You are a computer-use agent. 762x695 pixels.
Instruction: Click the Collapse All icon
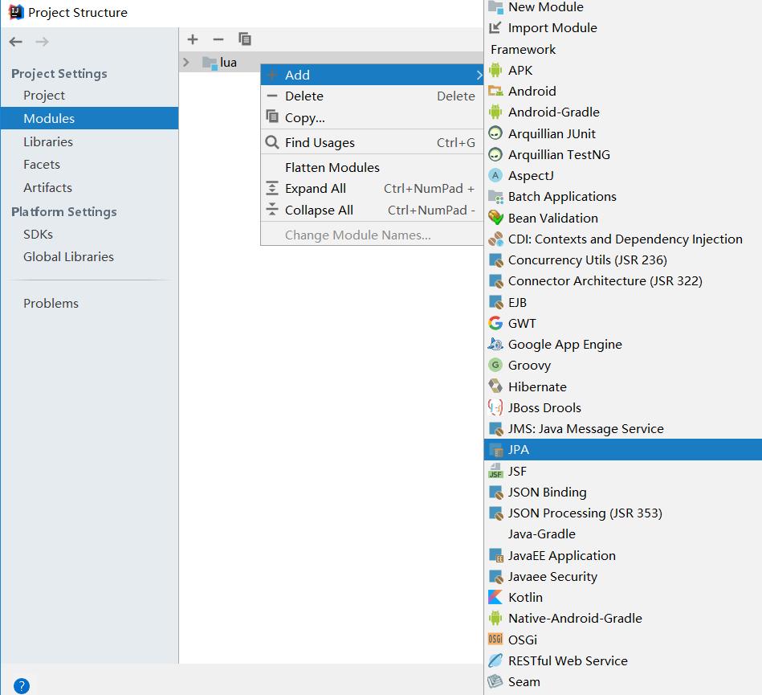[272, 210]
